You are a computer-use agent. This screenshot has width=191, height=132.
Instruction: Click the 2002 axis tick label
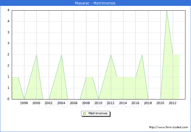48,103
